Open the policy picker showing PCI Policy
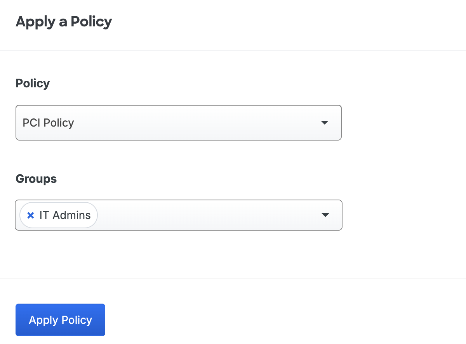466x344 pixels. [179, 123]
